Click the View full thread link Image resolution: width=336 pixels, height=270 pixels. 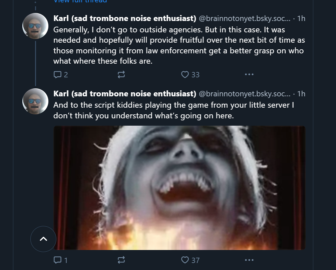pos(80,1)
